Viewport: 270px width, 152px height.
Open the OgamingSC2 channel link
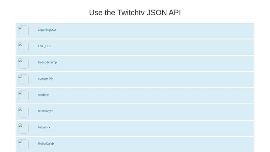click(x=47, y=30)
